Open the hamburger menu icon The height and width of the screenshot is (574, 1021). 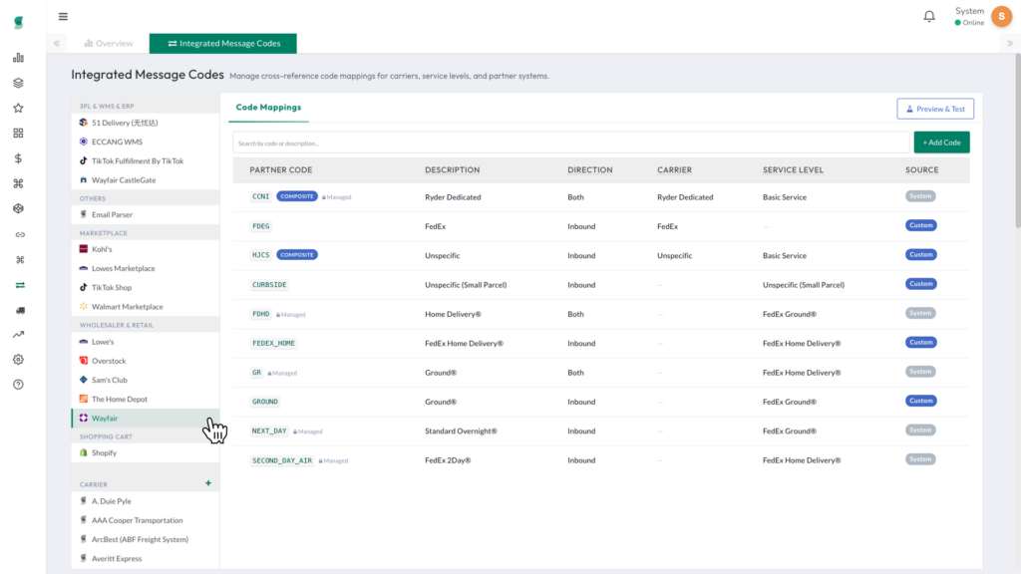point(63,16)
